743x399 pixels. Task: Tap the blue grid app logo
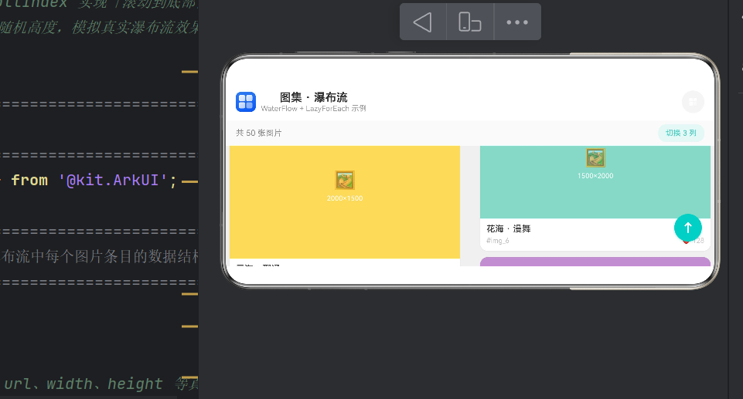[x=245, y=102]
